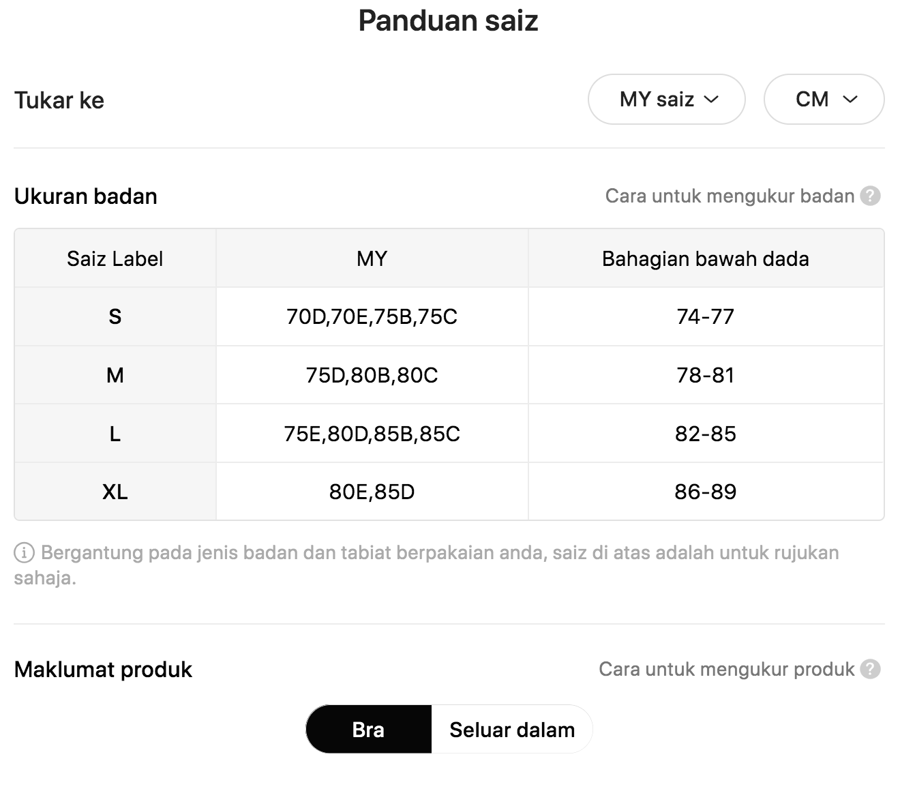Viewport: 900px width, 791px height.
Task: Switch to the Bra tab
Action: click(369, 730)
